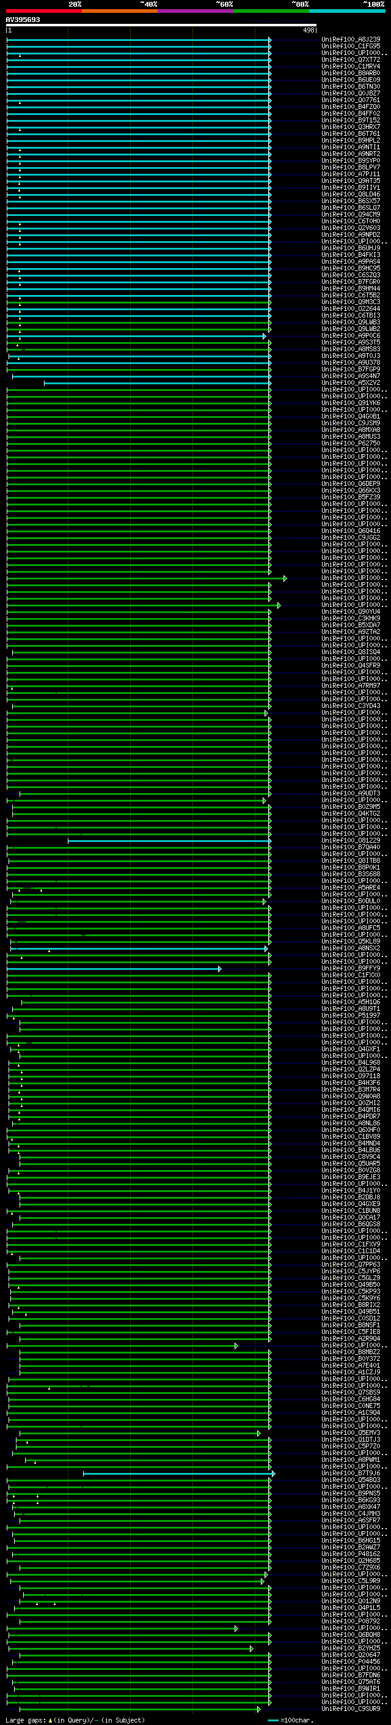Pick the UniRef100_C6T0H0 subject name
The height and width of the screenshot is (1725, 391).
point(351,221)
